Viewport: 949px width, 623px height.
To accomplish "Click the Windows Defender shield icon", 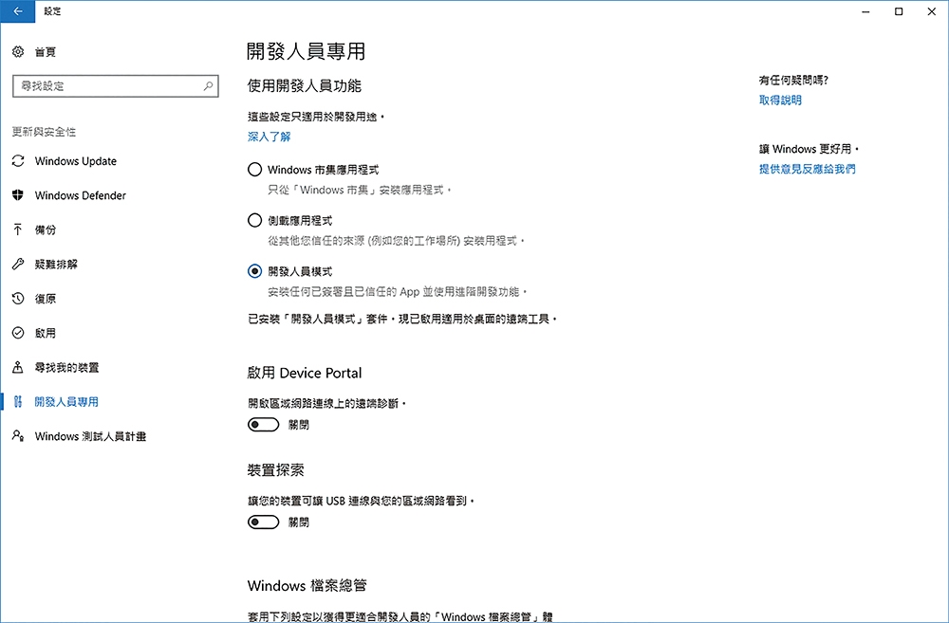I will pyautogui.click(x=18, y=195).
